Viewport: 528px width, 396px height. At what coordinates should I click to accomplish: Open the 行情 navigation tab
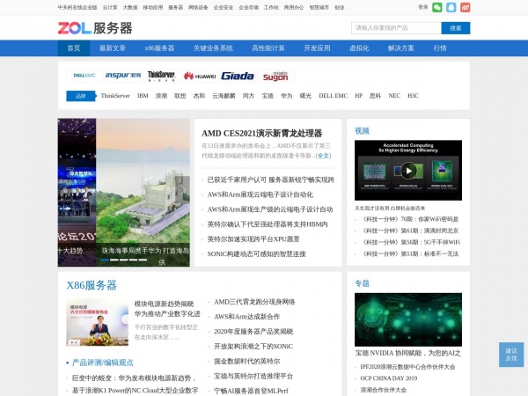click(x=440, y=48)
